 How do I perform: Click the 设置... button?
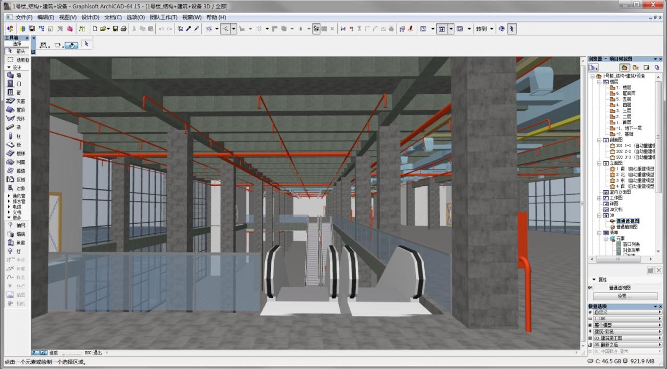[625, 296]
